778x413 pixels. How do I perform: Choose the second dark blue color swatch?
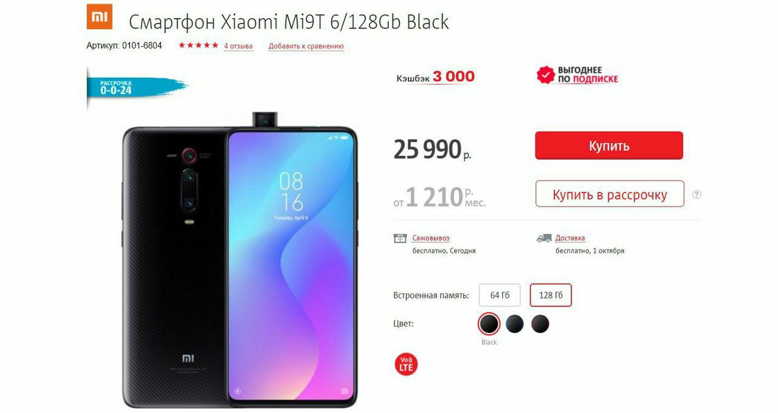point(515,324)
